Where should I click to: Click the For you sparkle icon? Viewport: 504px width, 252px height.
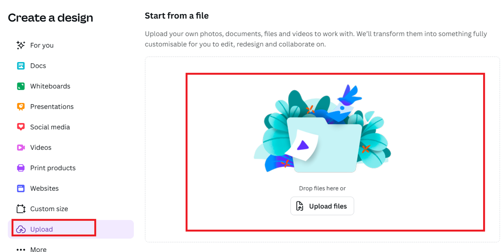(21, 45)
